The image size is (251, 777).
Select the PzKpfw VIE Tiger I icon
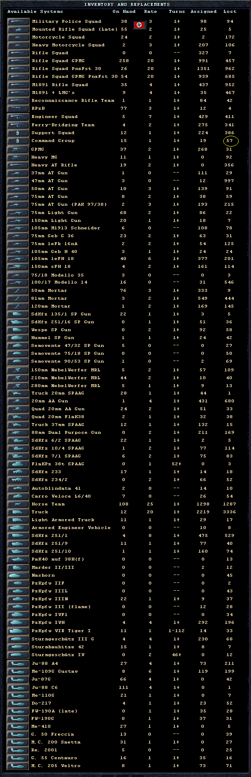click(x=18, y=630)
